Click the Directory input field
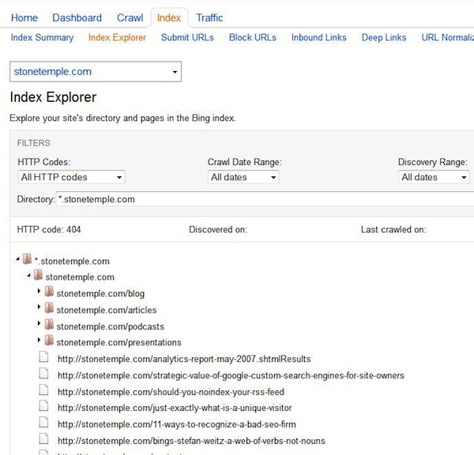The width and height of the screenshot is (474, 455). (265, 199)
